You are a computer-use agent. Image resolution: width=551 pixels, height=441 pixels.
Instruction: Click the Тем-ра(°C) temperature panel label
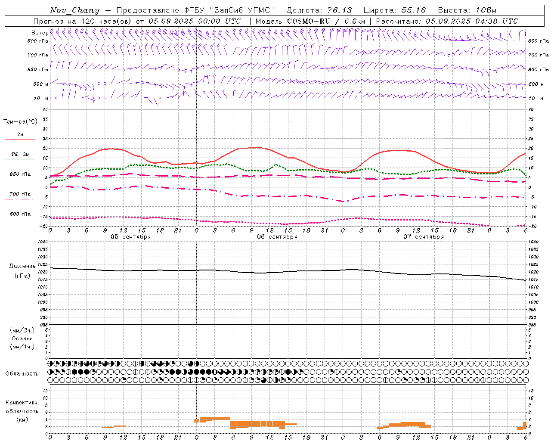coord(20,122)
